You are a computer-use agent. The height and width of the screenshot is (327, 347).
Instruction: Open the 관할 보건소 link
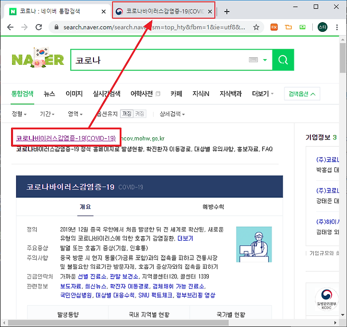124,276
